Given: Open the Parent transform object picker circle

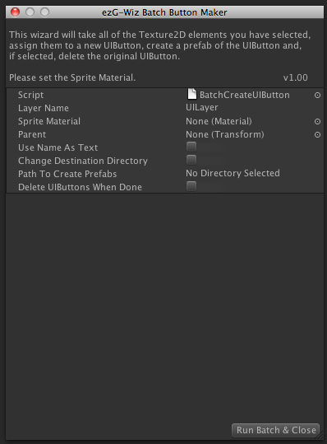Looking at the screenshot, I should coord(317,134).
